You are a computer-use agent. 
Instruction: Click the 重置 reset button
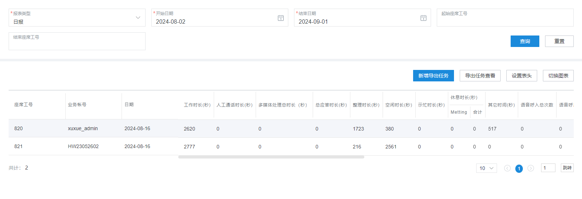click(x=559, y=41)
